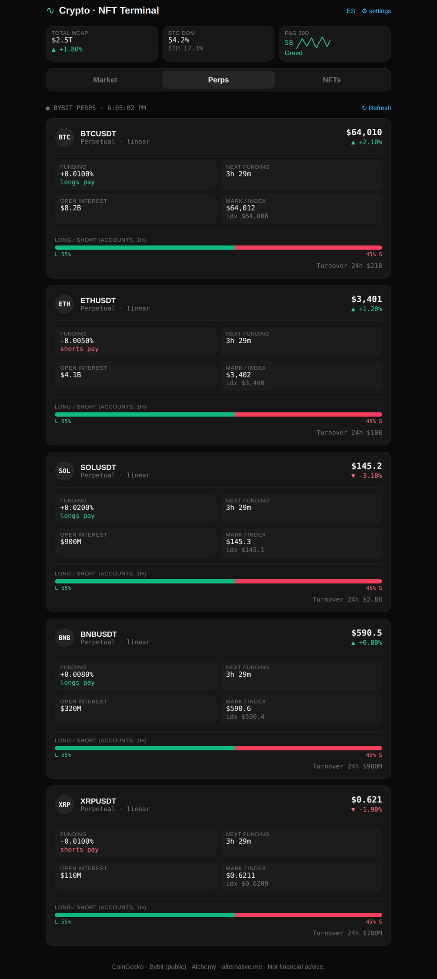Refresh the Bybit perps data
The height and width of the screenshot is (979, 437).
pos(376,108)
